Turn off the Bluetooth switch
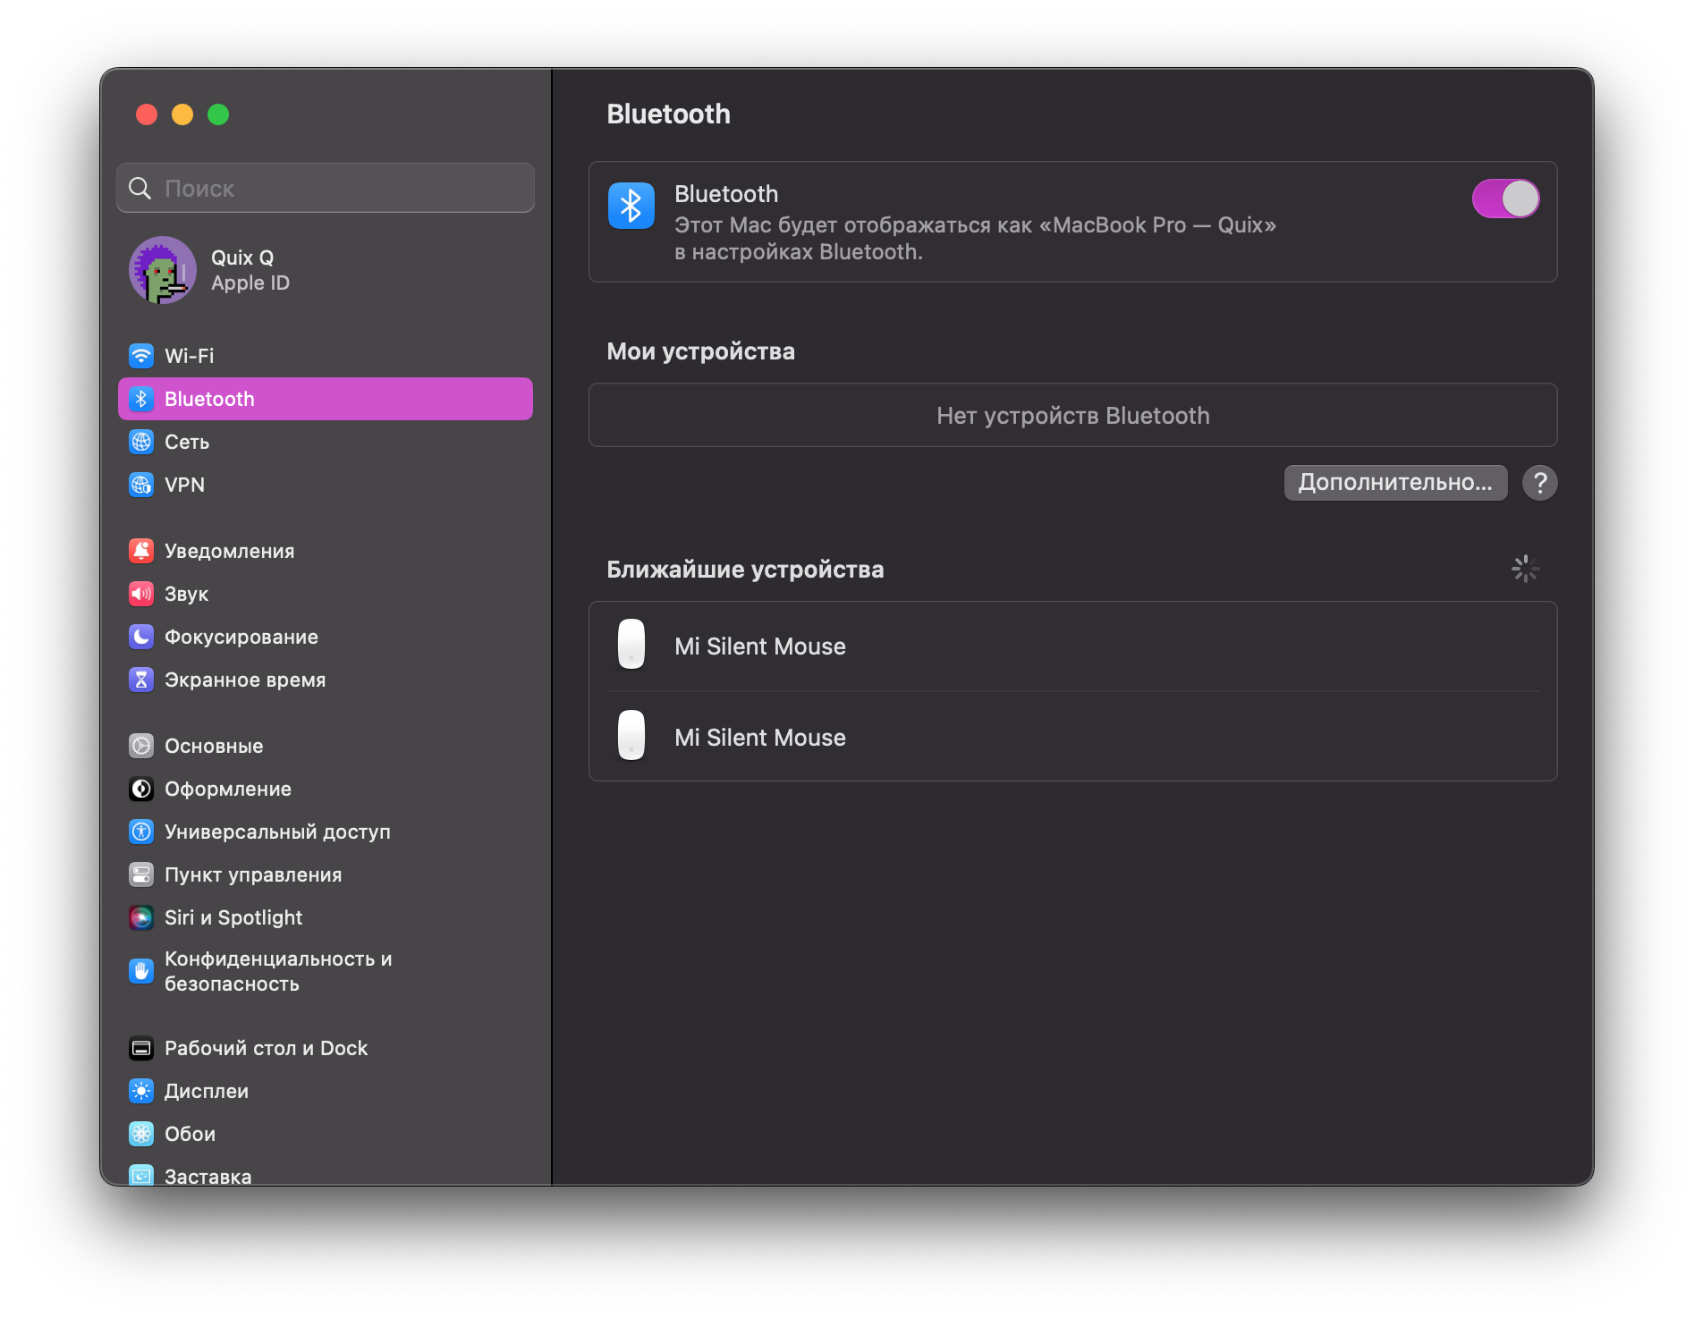Viewport: 1694px width, 1318px height. pyautogui.click(x=1505, y=199)
